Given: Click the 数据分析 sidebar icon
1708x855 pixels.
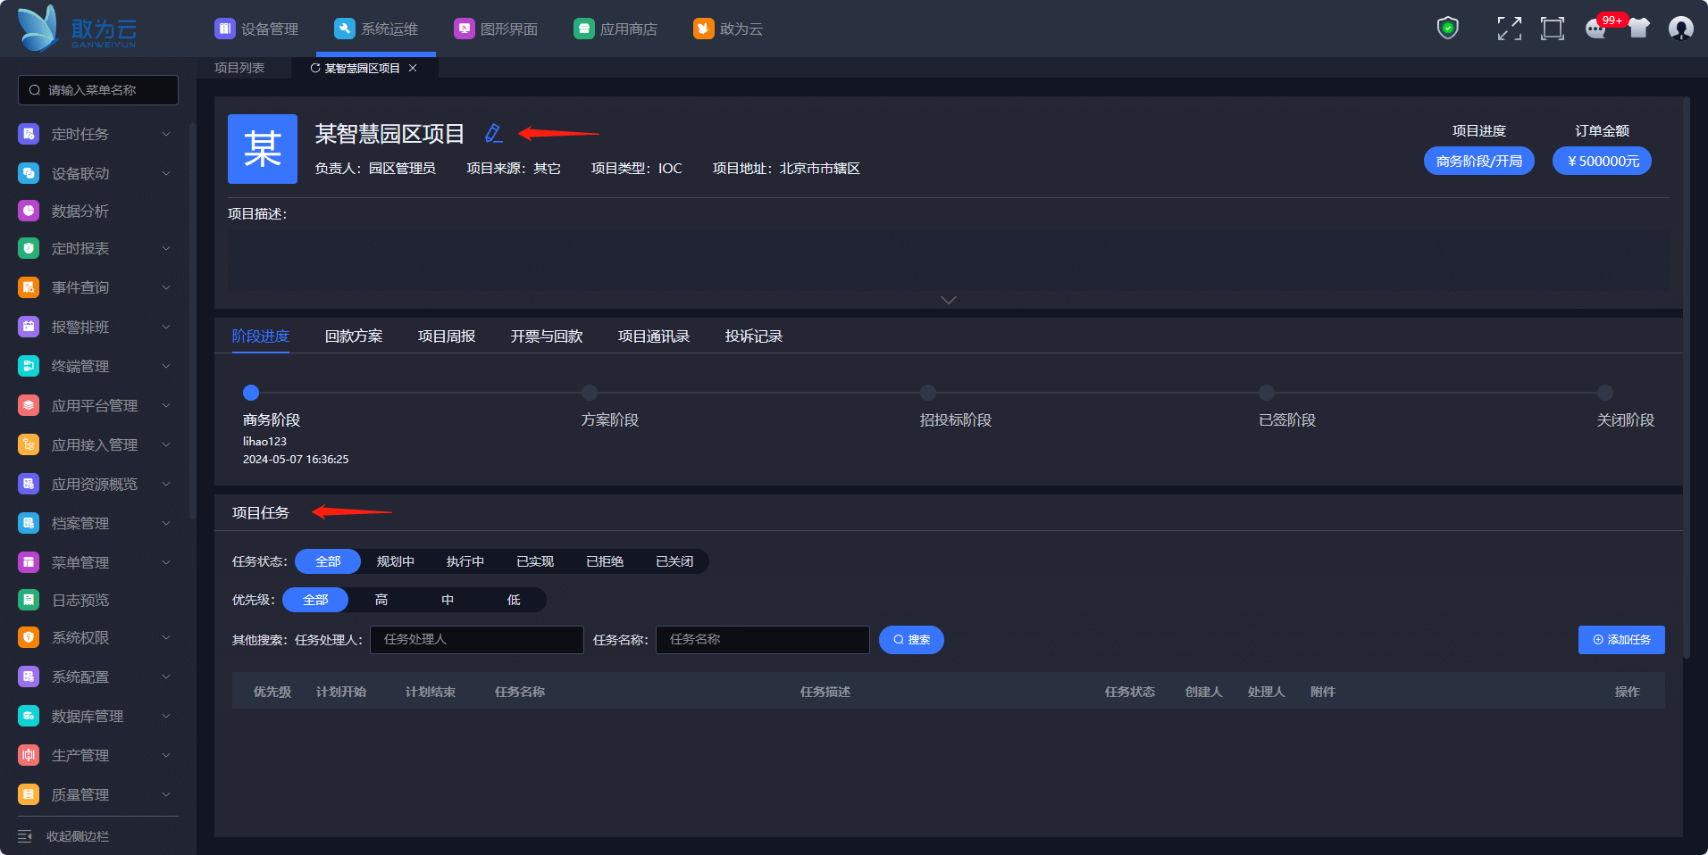Looking at the screenshot, I should click(x=29, y=212).
